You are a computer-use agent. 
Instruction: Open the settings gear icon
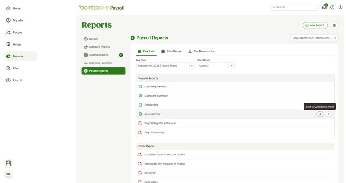click(340, 7)
